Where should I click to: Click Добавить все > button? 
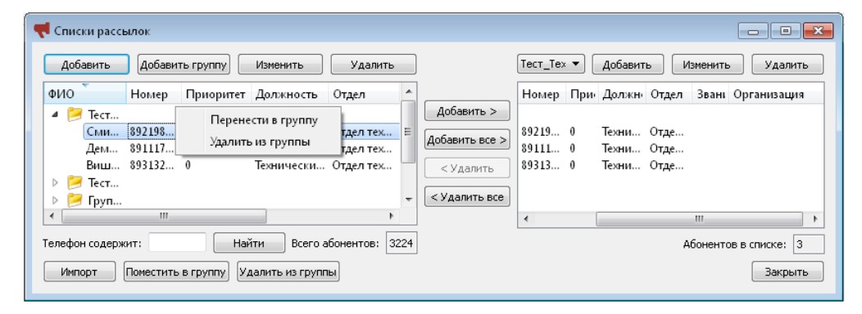click(x=467, y=140)
